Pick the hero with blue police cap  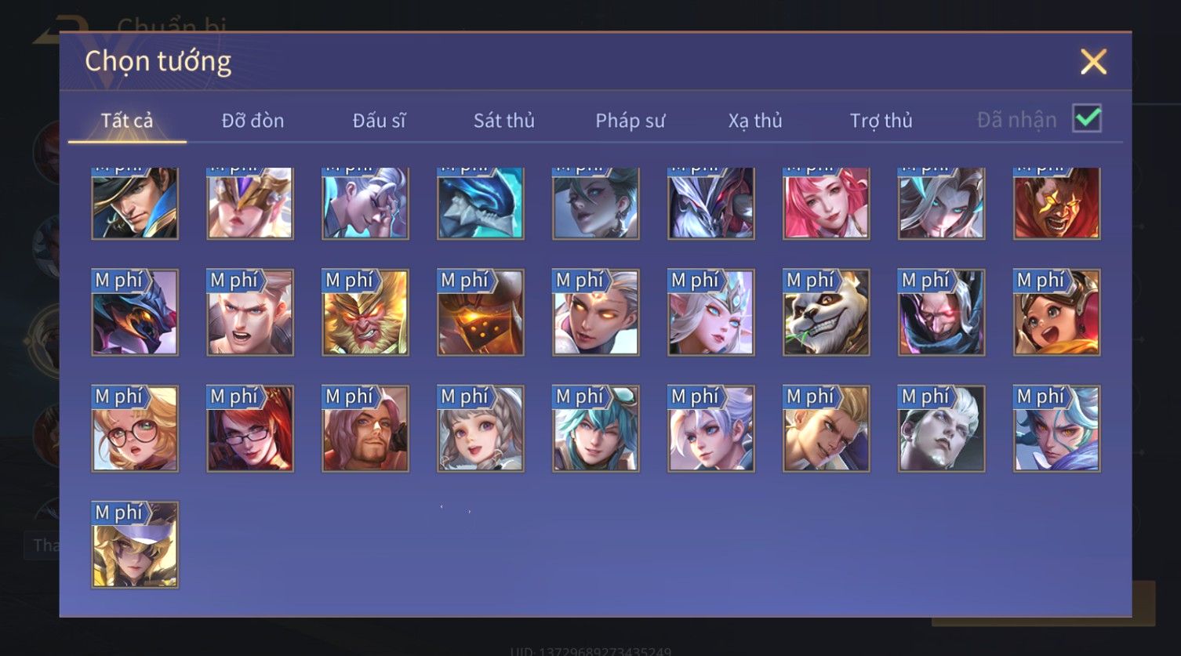[x=135, y=203]
